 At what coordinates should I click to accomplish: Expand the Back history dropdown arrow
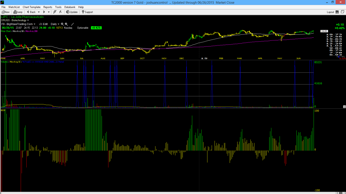click(x=39, y=12)
